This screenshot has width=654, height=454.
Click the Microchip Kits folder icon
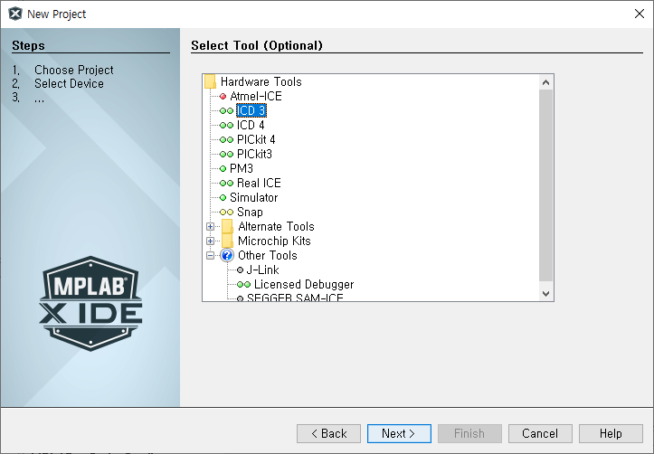[x=227, y=241]
